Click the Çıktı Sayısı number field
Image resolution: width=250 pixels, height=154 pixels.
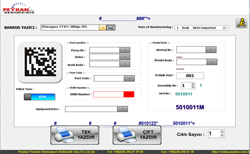pyautogui.click(x=215, y=134)
